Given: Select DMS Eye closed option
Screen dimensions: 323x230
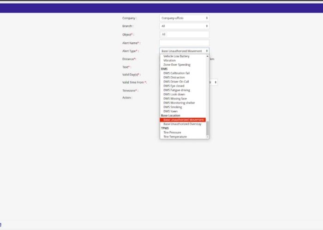Looking at the screenshot, I should (173, 86).
